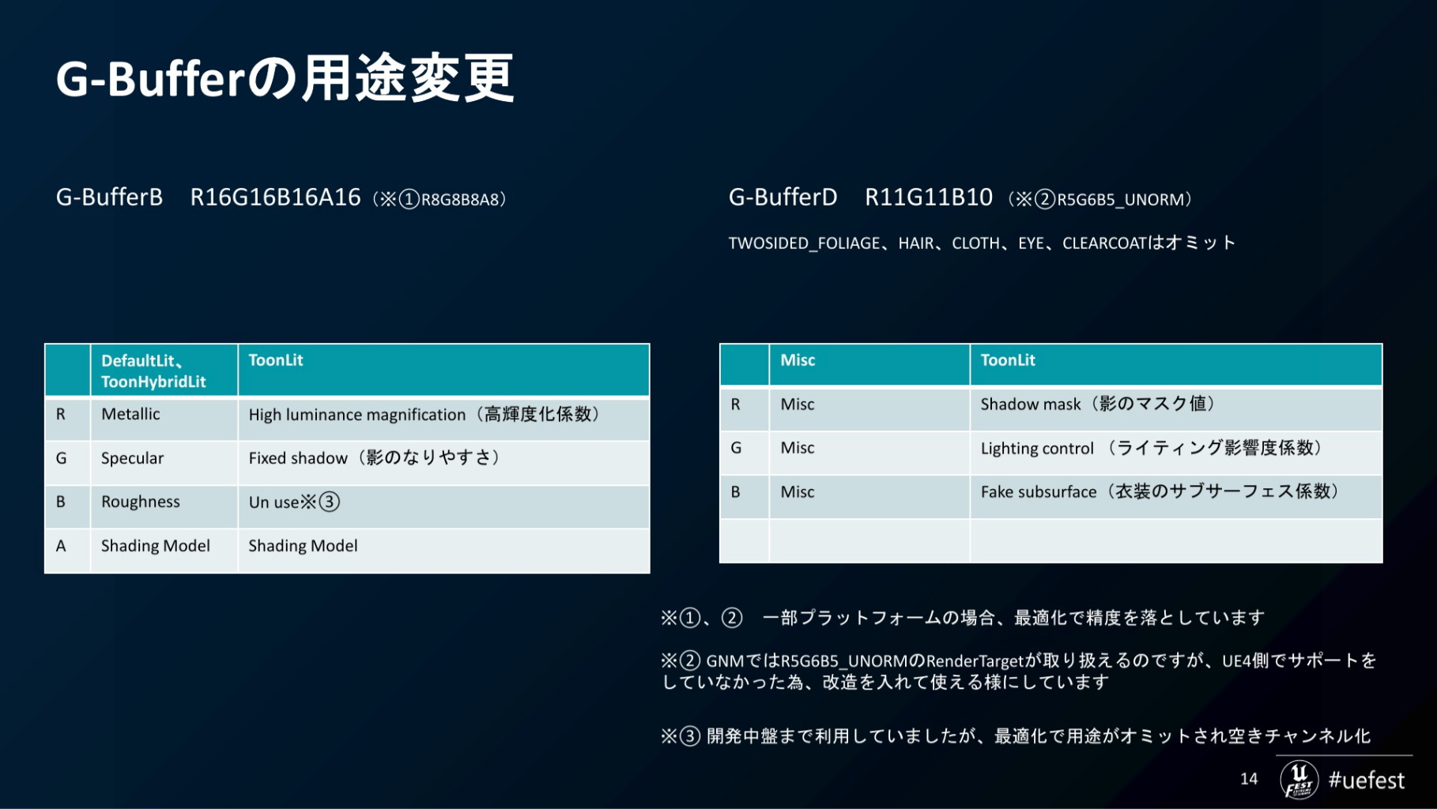This screenshot has height=809, width=1437.
Task: Click the #uefest hashtag text
Action: point(1366,781)
